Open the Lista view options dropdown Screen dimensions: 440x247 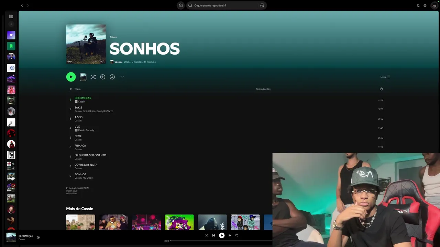(x=385, y=77)
